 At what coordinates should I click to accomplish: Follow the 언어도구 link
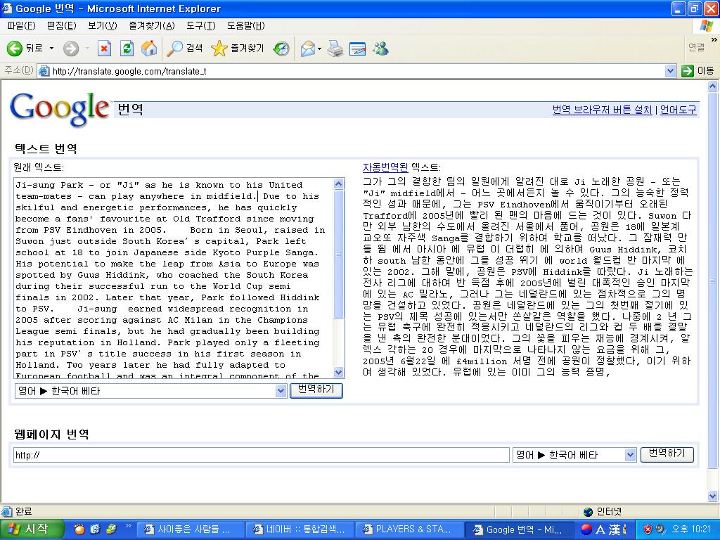coord(678,110)
